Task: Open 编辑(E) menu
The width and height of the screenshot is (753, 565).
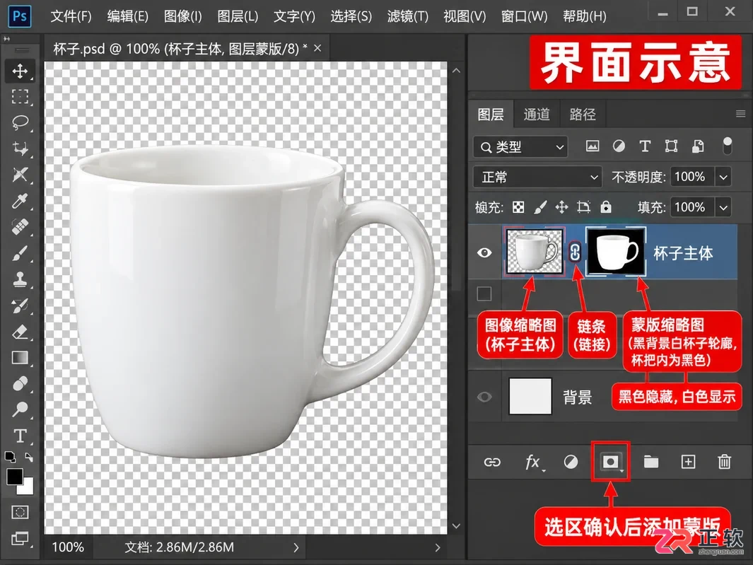Action: pyautogui.click(x=127, y=16)
